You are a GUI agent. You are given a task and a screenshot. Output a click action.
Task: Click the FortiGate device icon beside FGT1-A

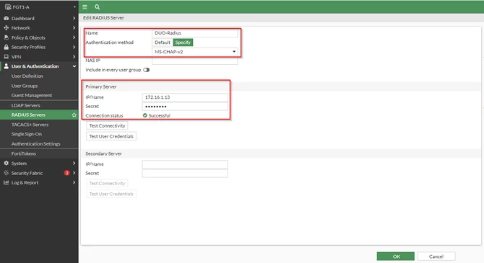(8, 6)
